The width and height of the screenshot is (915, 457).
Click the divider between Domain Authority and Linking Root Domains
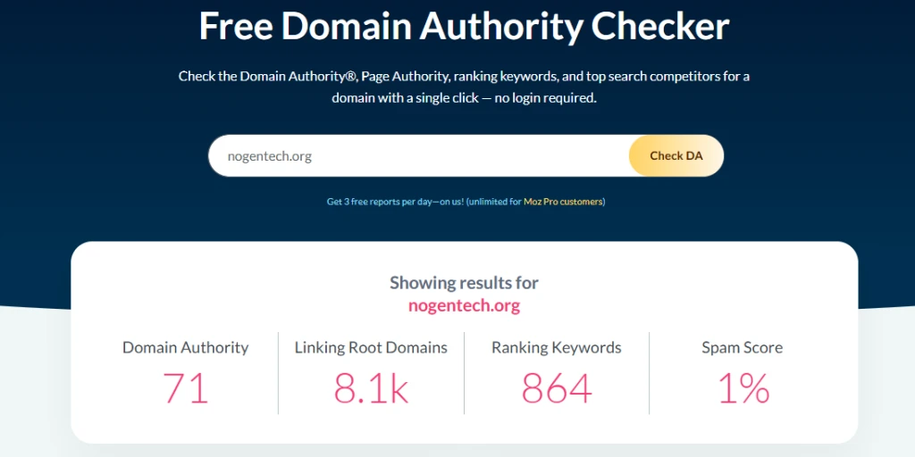[278, 373]
